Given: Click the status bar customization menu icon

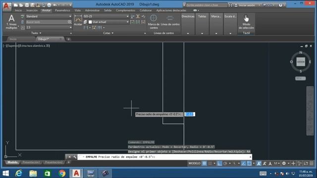Looking at the screenshot, I should [x=312, y=163].
